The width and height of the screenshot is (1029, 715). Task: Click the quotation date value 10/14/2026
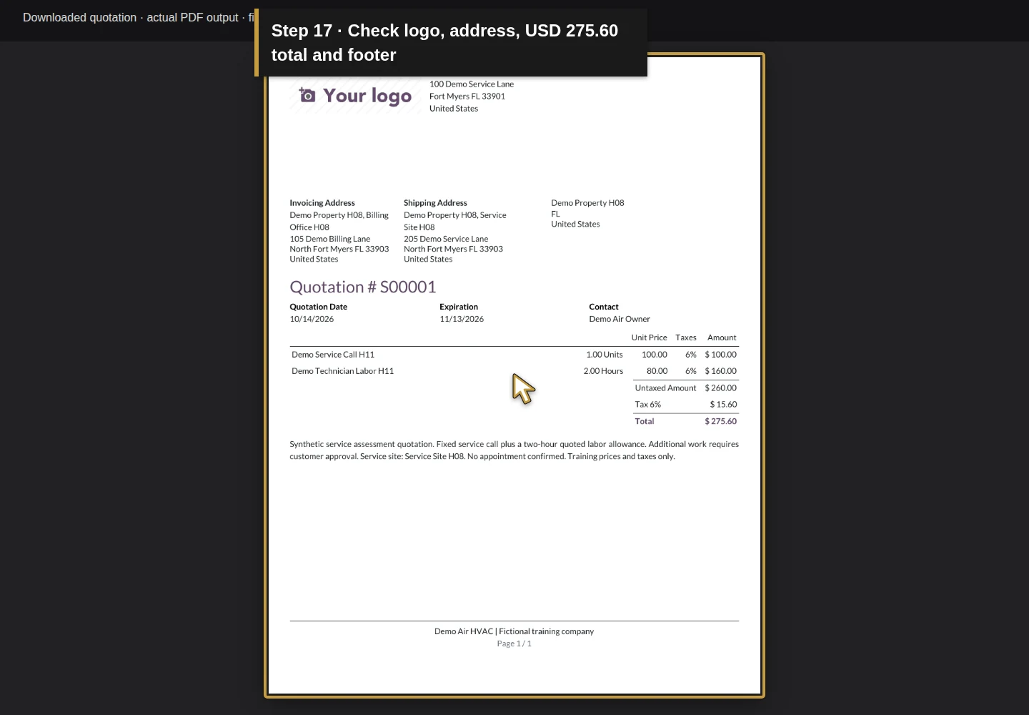[312, 319]
